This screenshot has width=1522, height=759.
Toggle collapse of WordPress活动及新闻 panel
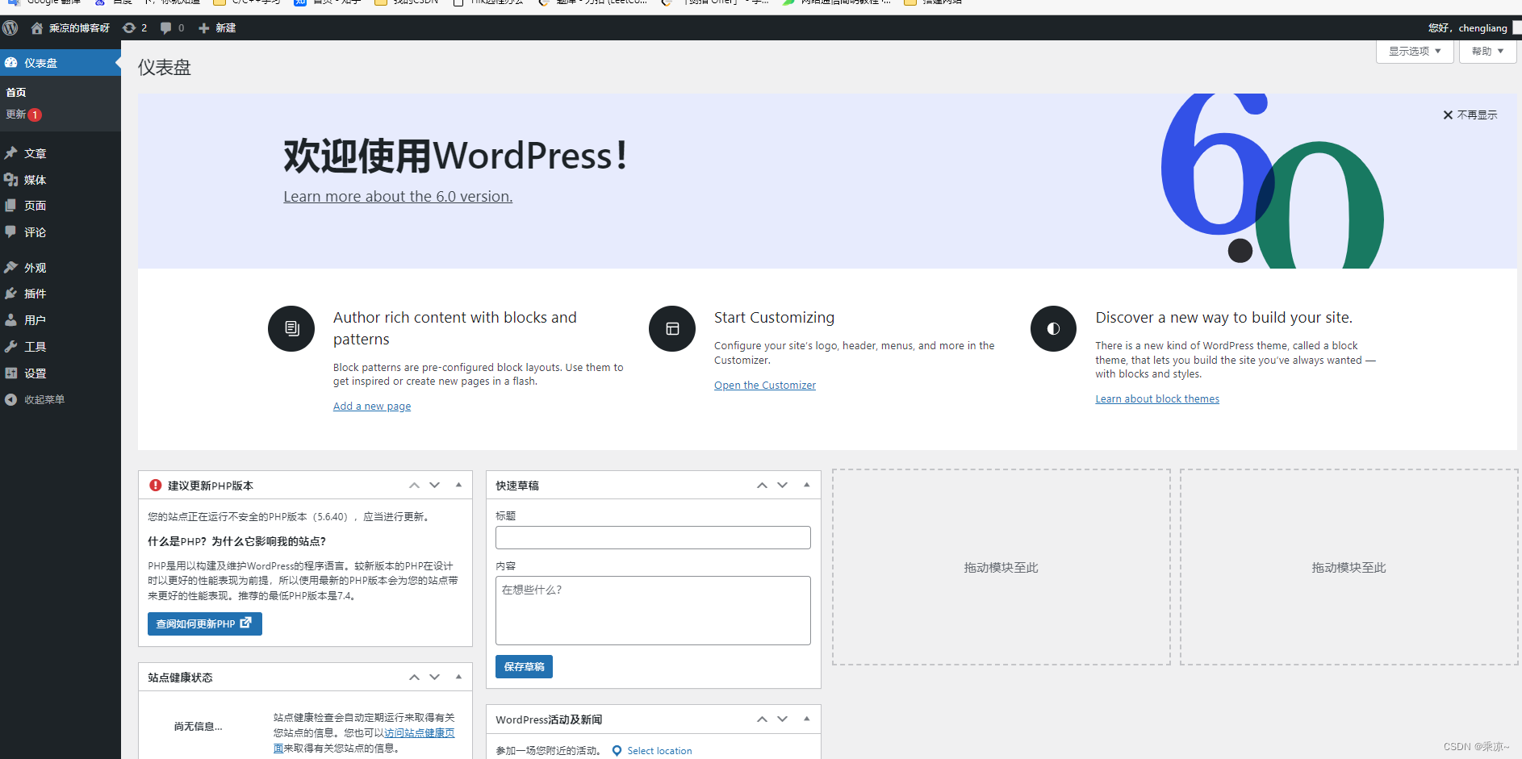806,719
